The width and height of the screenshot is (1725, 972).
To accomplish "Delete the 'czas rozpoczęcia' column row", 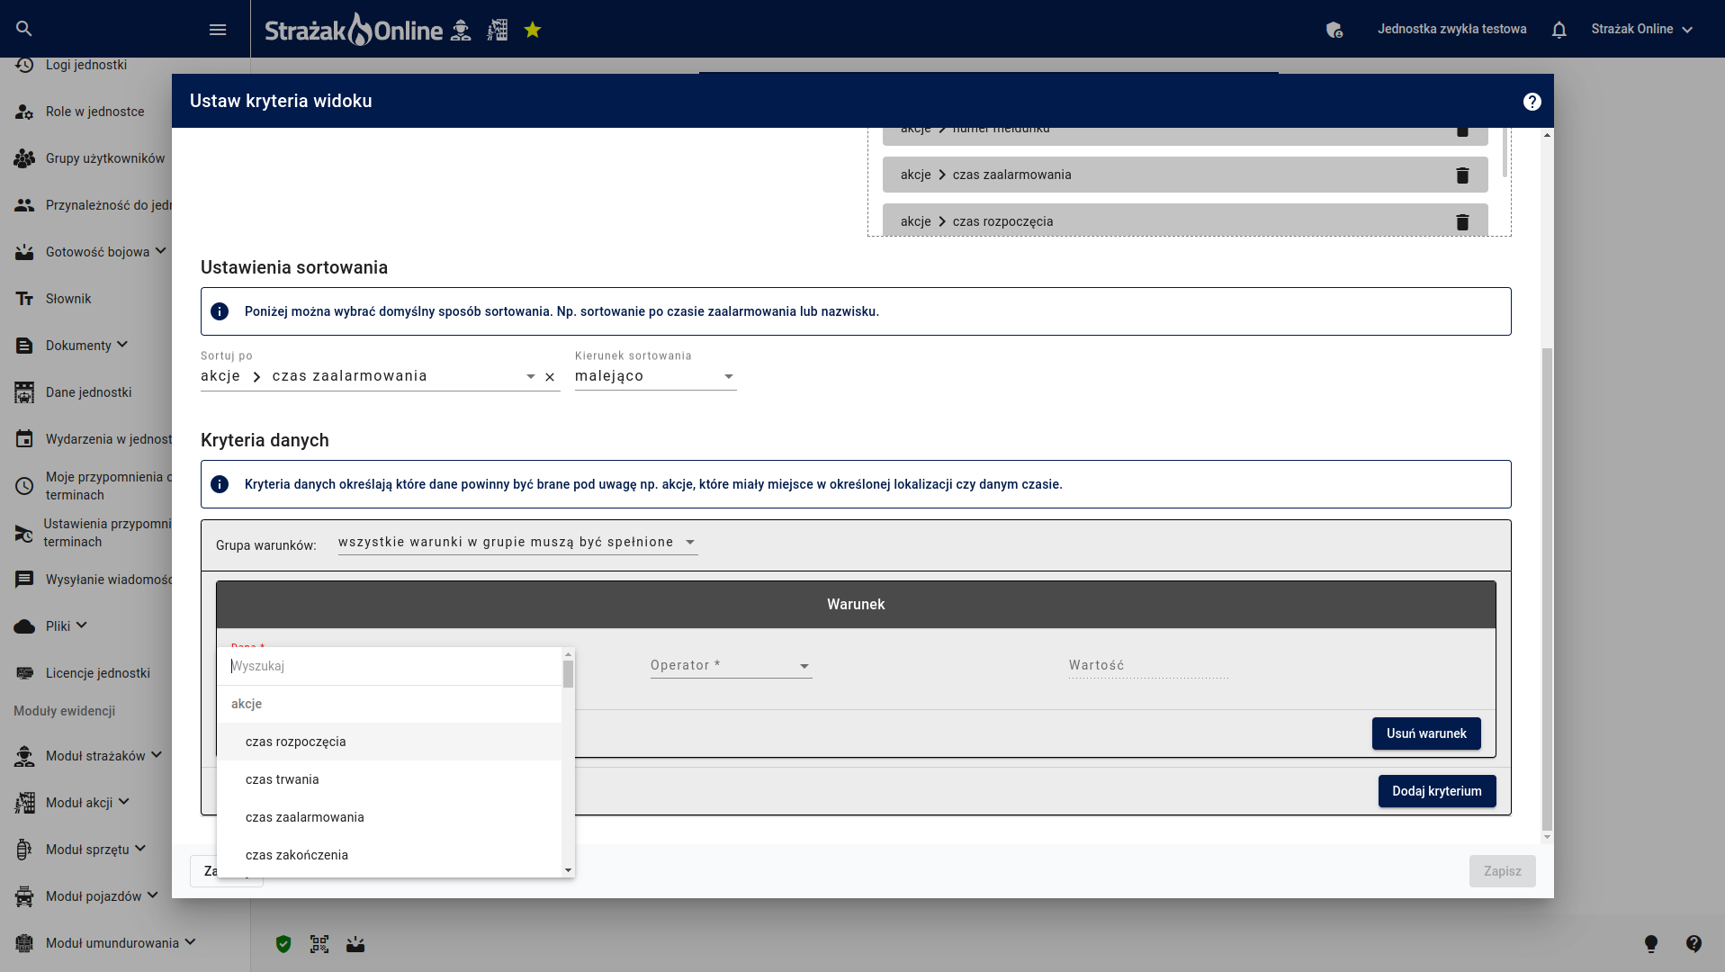I will 1462,221.
